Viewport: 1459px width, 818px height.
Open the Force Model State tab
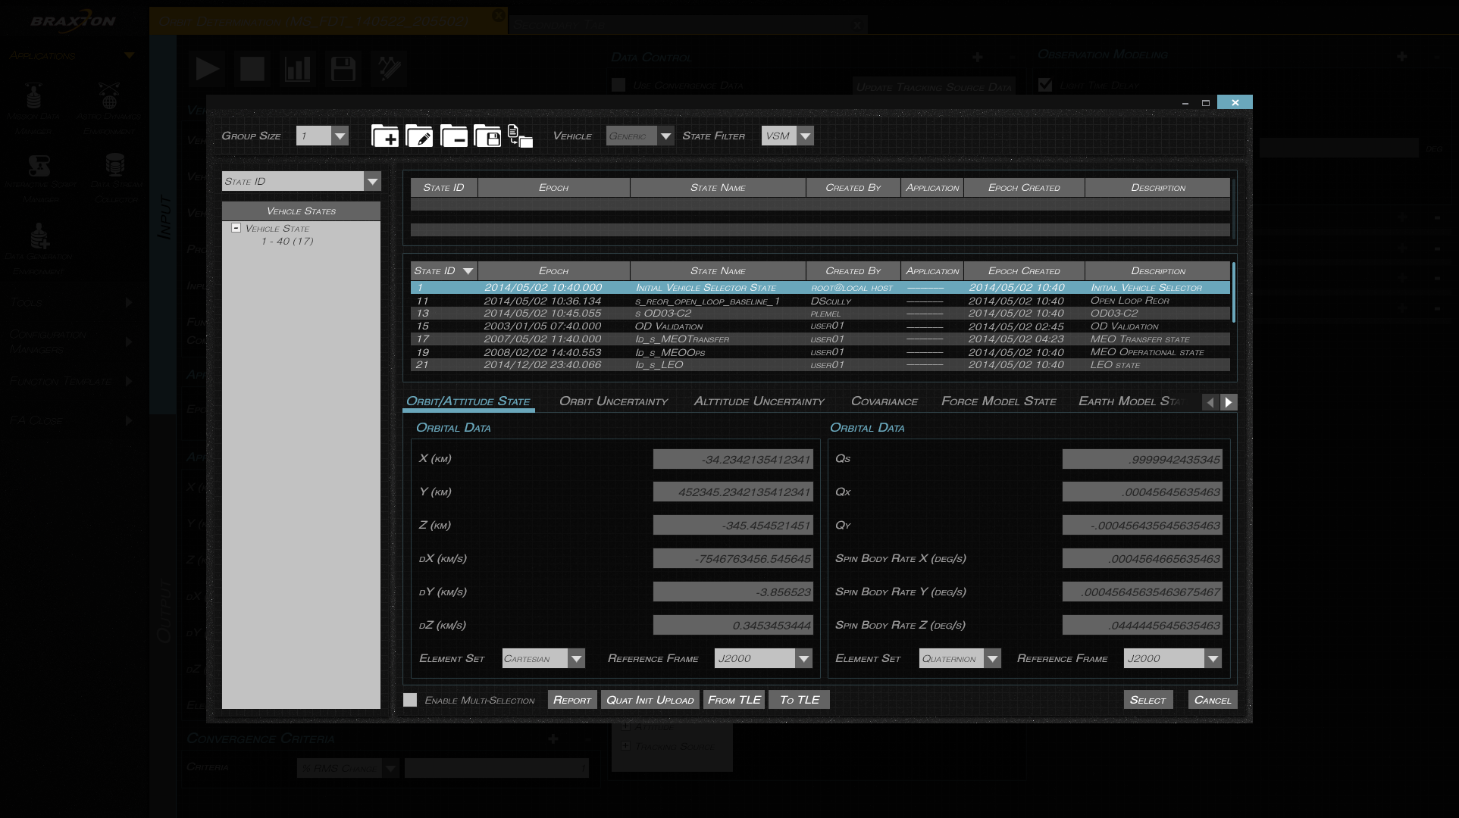click(x=998, y=401)
